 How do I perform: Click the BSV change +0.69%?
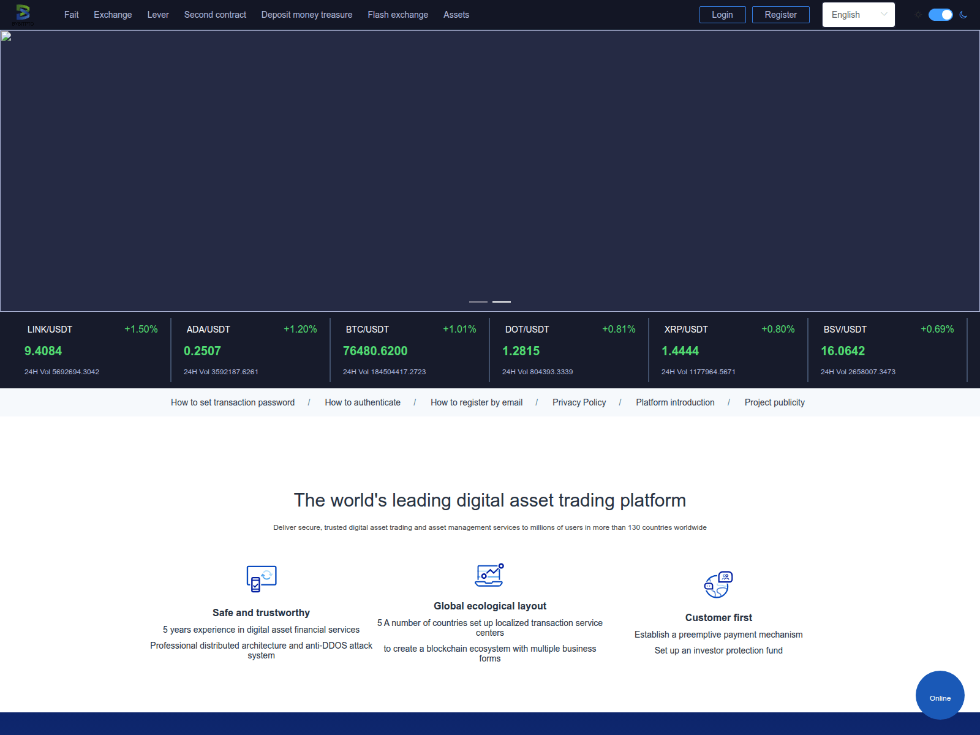(937, 330)
